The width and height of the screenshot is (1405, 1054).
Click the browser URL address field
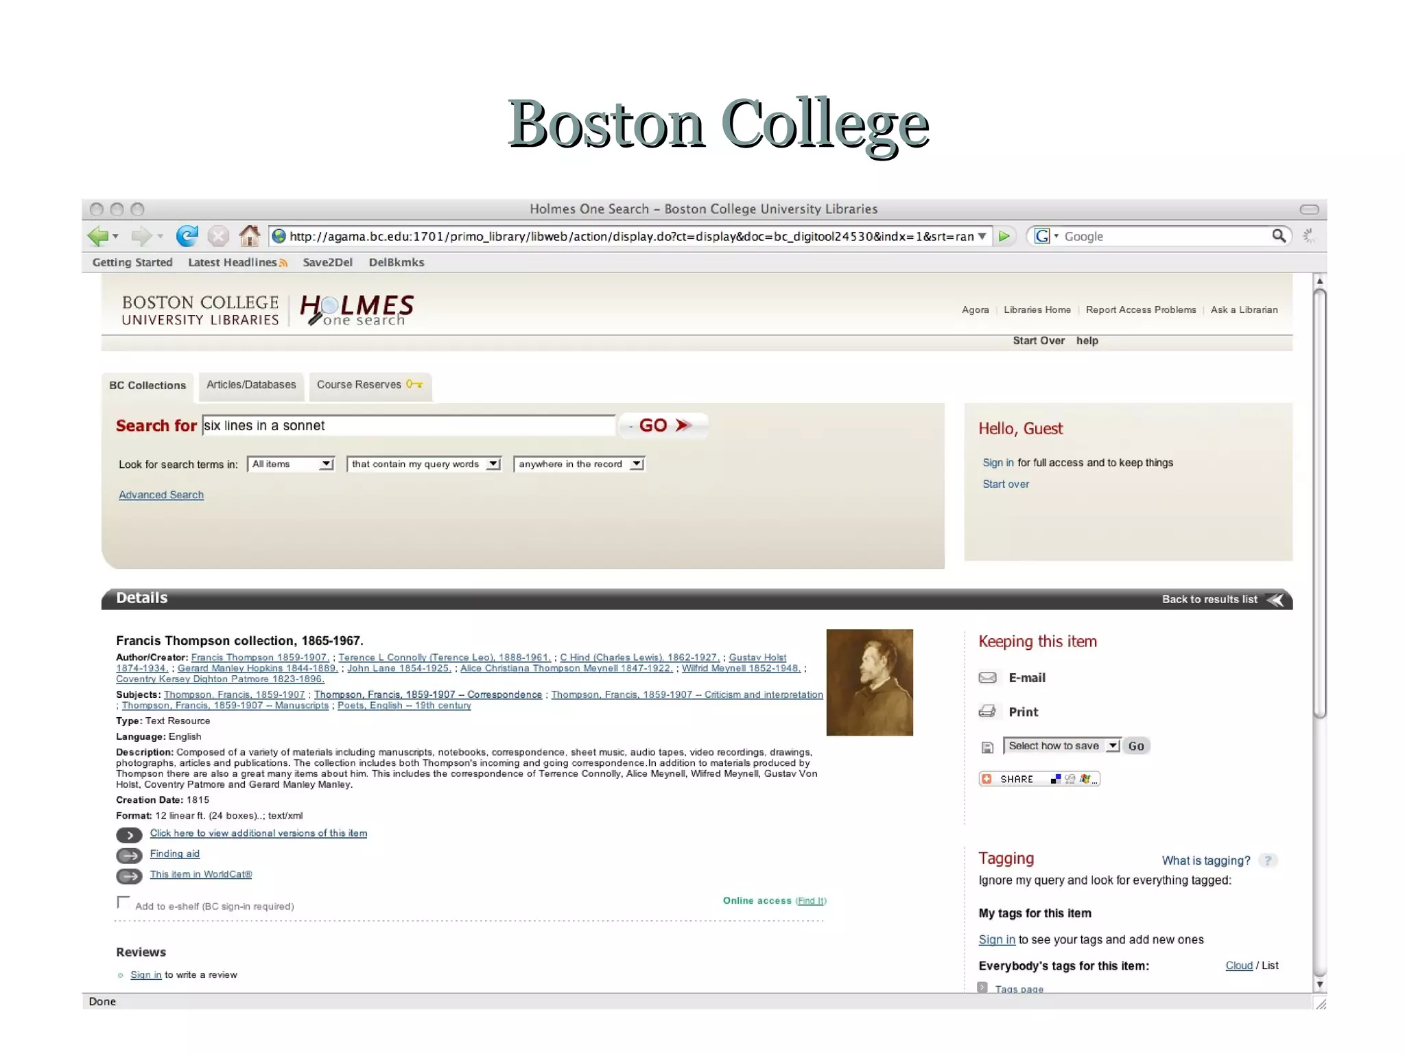click(x=630, y=236)
